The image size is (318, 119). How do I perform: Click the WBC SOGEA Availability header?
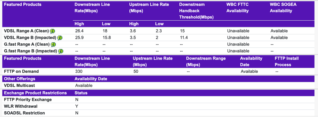[283, 8]
